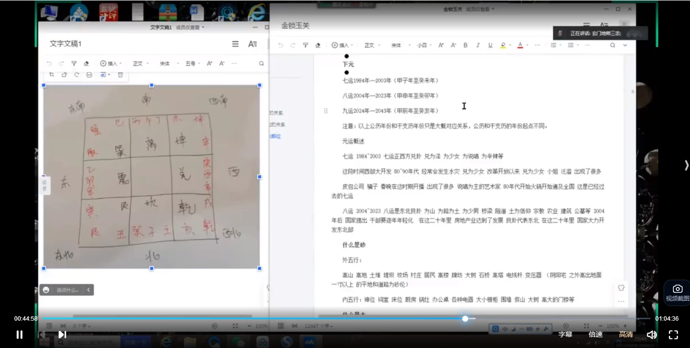The image size is (690, 348).
Task: Open the hamburger menu in 文字文稿1
Action: click(236, 44)
